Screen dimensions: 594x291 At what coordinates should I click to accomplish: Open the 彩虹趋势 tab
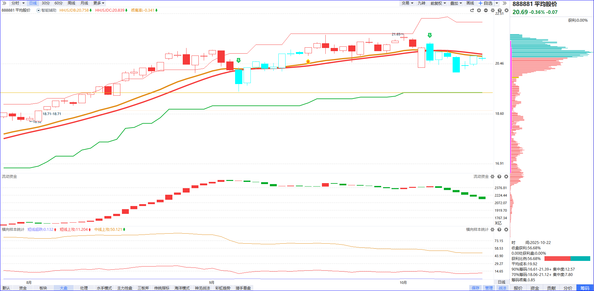pos(223,288)
